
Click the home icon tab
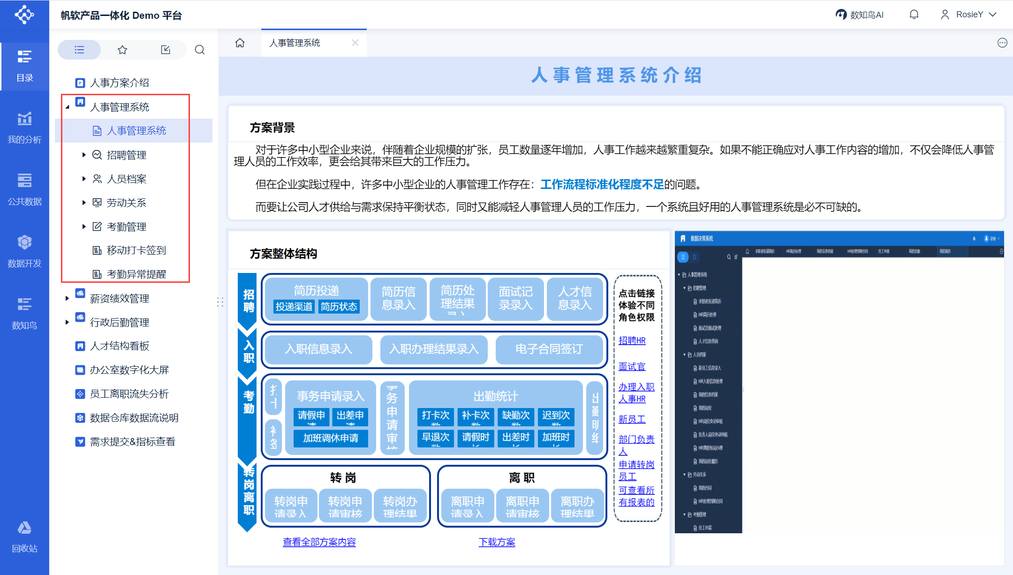click(240, 43)
